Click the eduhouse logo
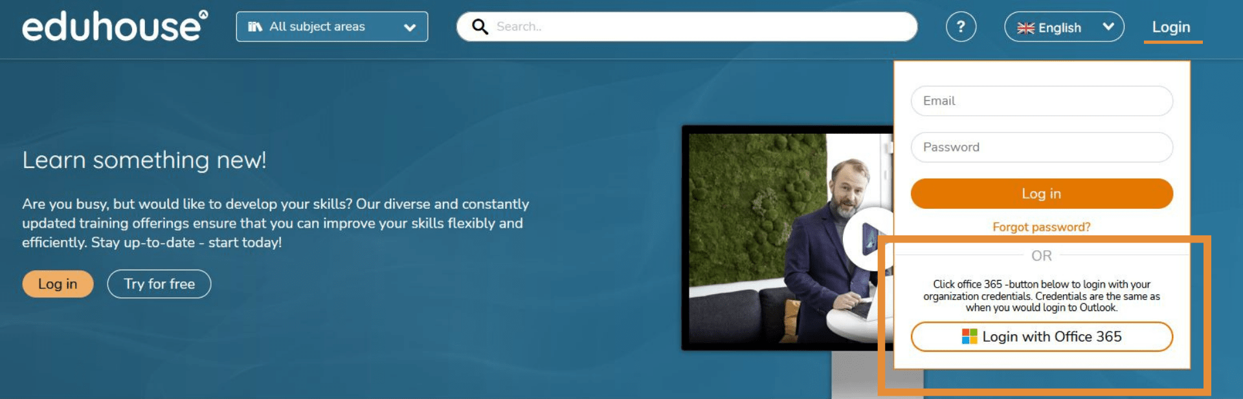 115,27
